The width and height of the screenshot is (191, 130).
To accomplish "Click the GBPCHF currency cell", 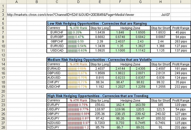I will (x=57, y=41).
